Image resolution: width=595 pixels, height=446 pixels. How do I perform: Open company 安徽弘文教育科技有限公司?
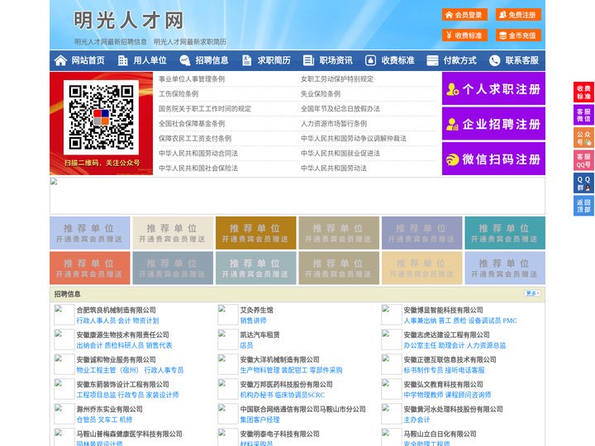click(443, 385)
